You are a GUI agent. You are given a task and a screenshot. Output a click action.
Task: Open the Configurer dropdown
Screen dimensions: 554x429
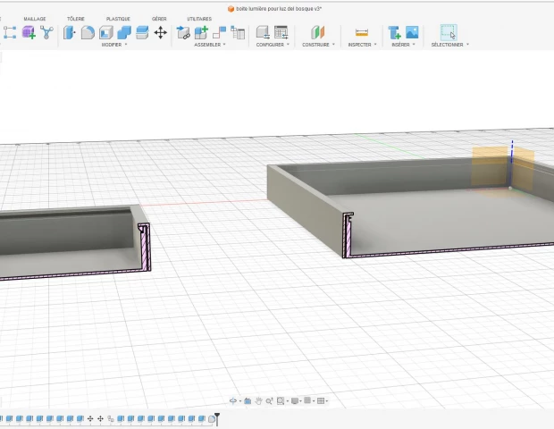click(272, 45)
